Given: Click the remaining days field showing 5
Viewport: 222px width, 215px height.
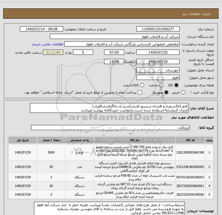Looking at the screenshot, I should coord(83,53).
